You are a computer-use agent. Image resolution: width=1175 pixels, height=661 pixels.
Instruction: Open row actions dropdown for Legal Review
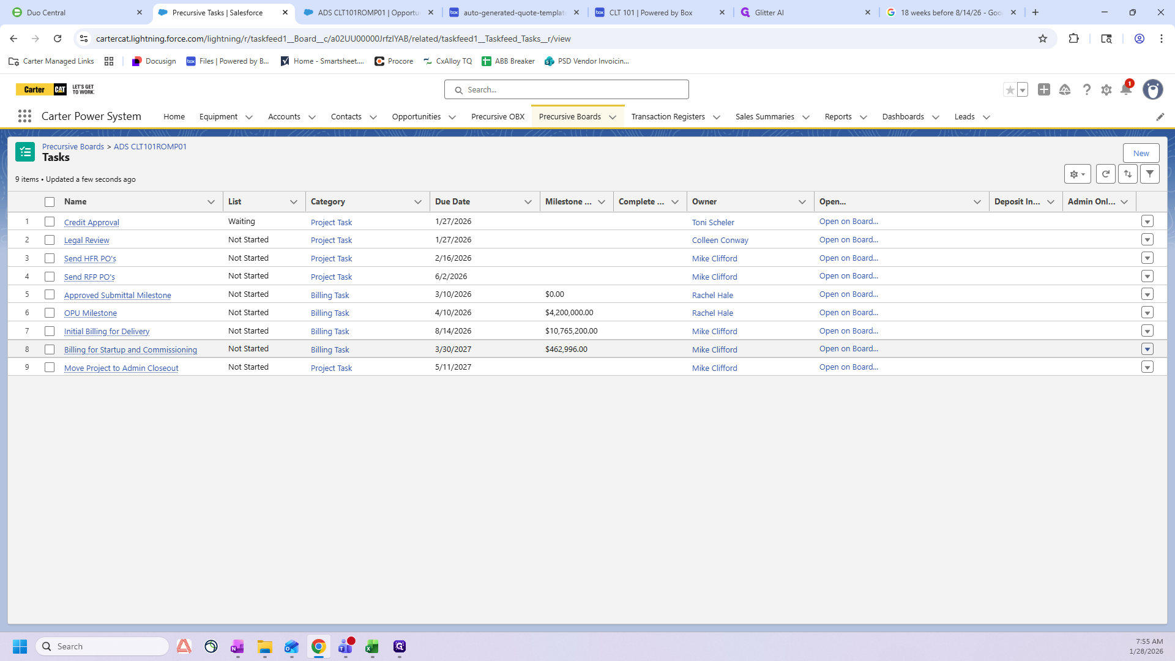point(1147,240)
